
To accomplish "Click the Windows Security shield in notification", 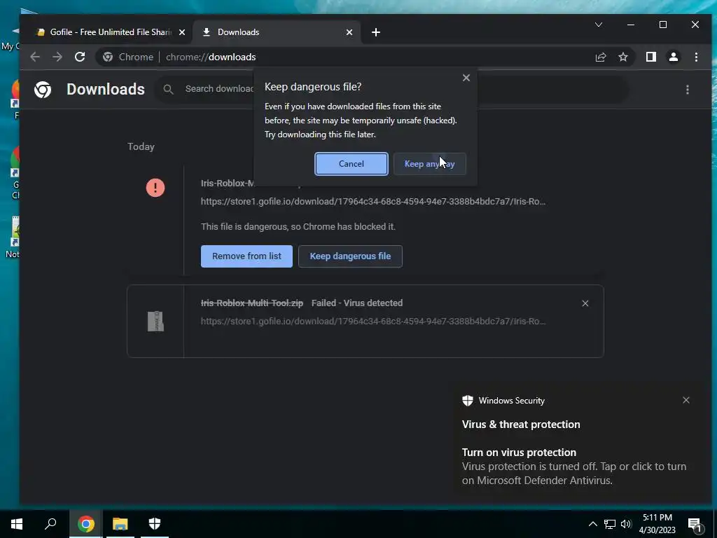I will tap(467, 400).
